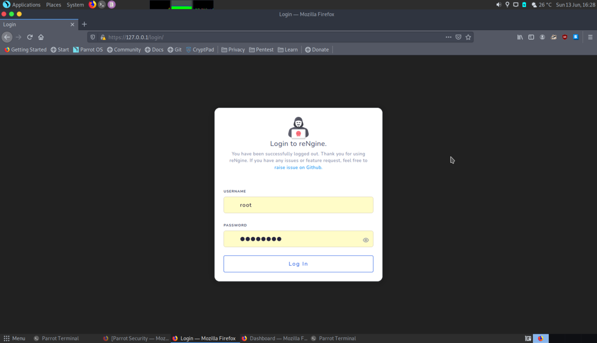Click the Forward navigation arrow
Image resolution: width=597 pixels, height=343 pixels.
point(18,37)
